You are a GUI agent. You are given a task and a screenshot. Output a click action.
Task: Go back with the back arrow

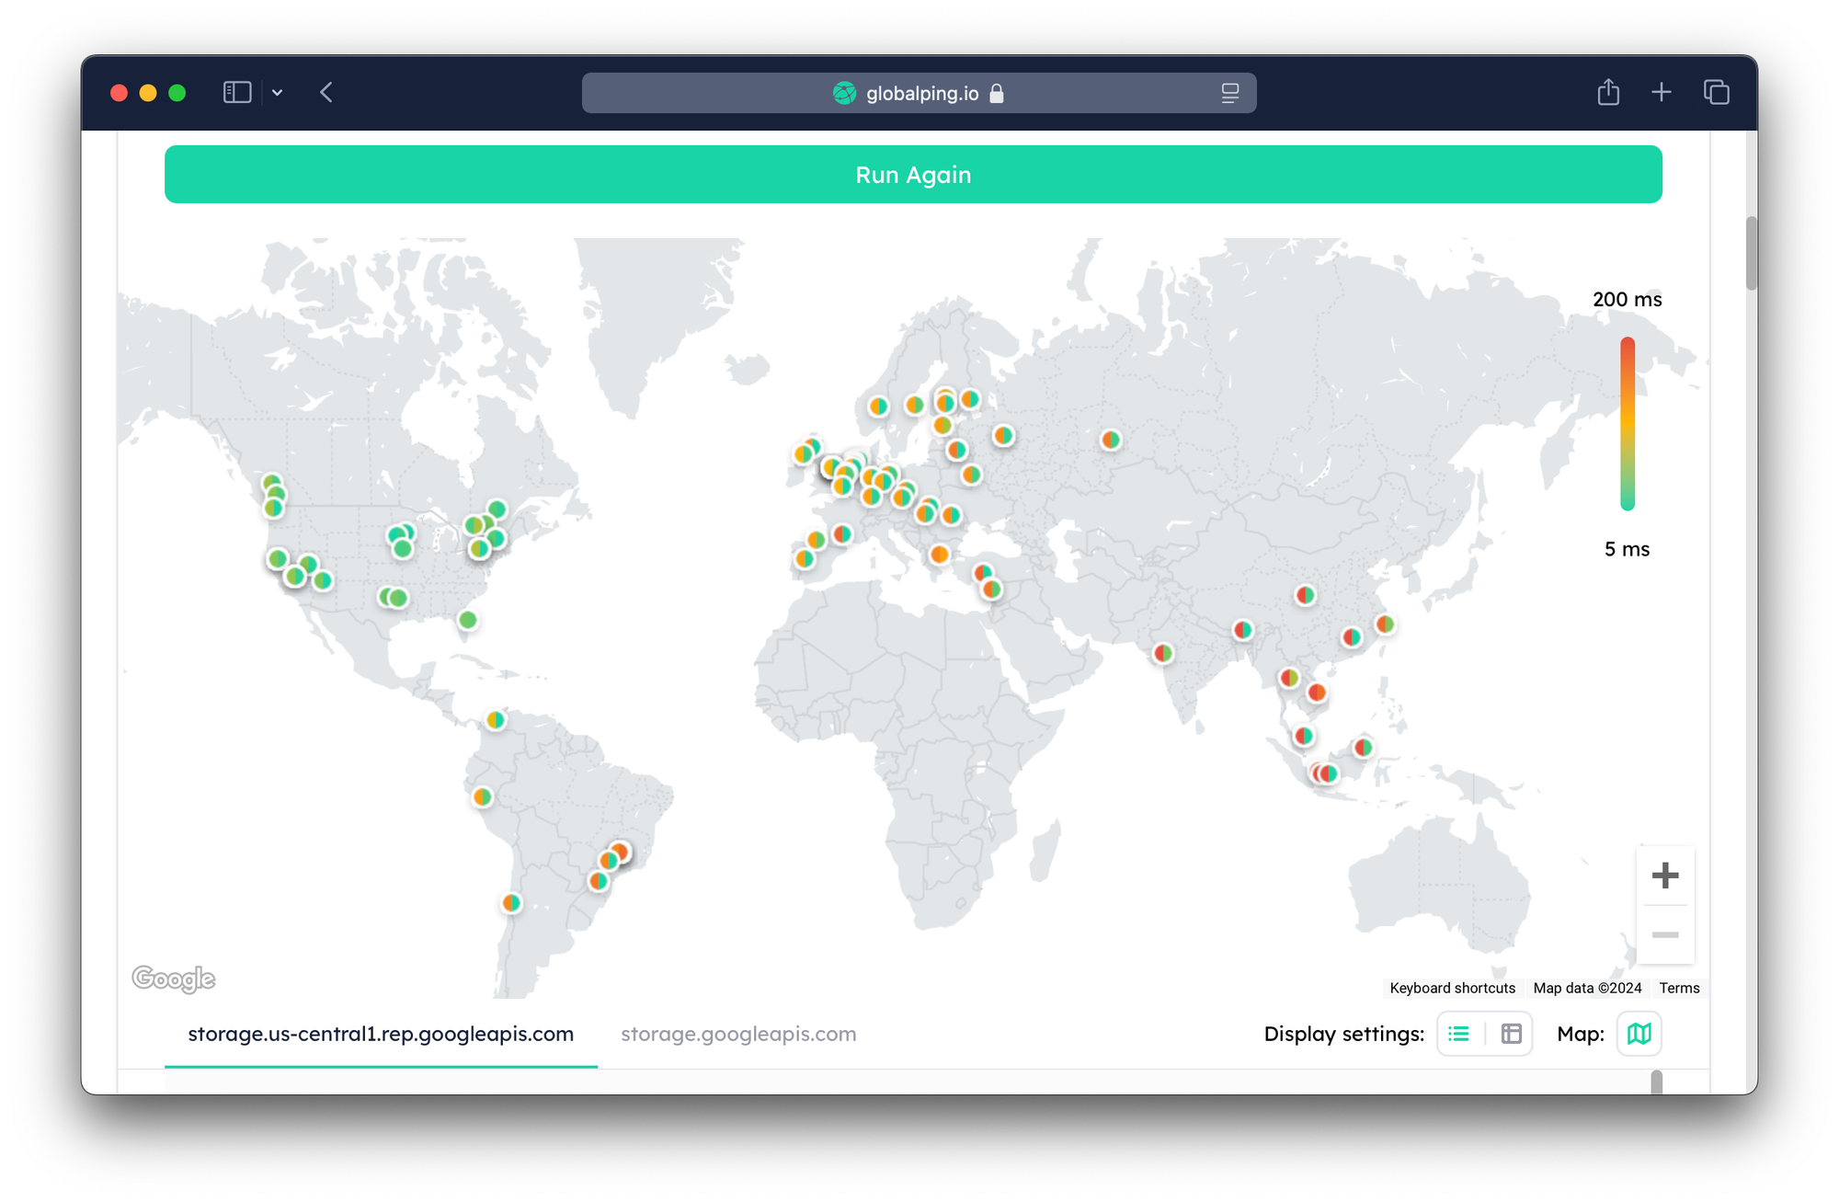326,92
